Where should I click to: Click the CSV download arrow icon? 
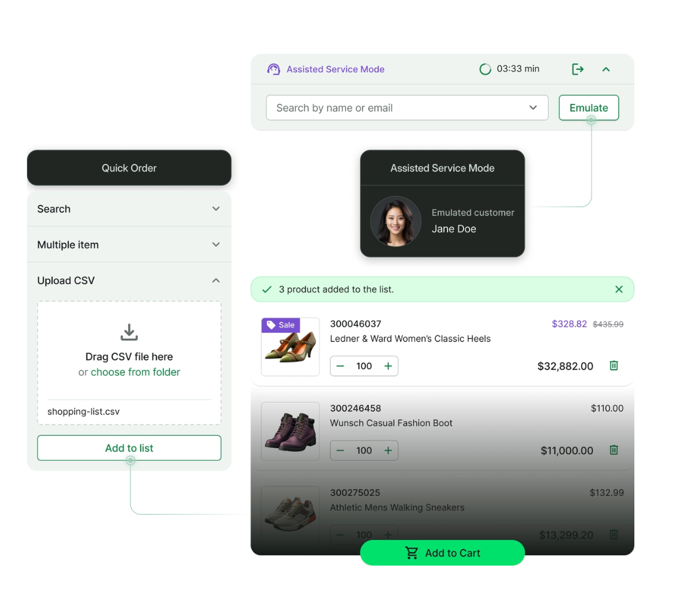click(129, 332)
